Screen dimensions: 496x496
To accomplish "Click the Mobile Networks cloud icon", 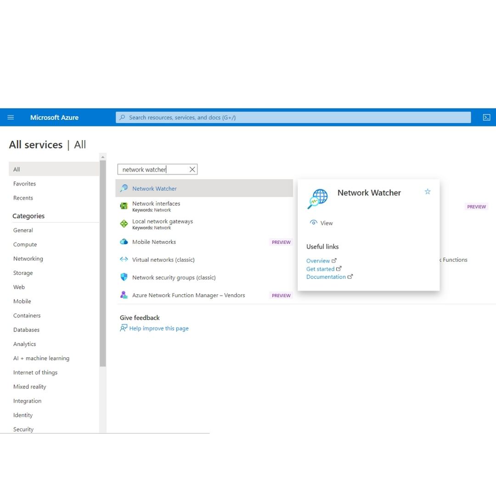I will coord(124,242).
